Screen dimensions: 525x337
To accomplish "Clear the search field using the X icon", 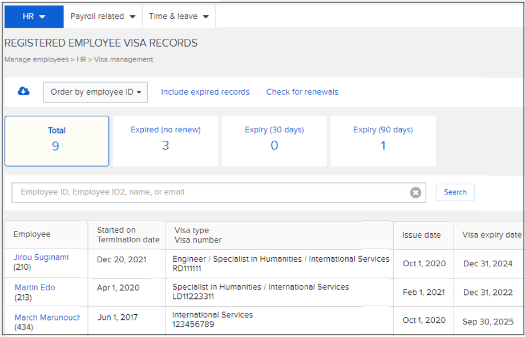I will pyautogui.click(x=415, y=192).
